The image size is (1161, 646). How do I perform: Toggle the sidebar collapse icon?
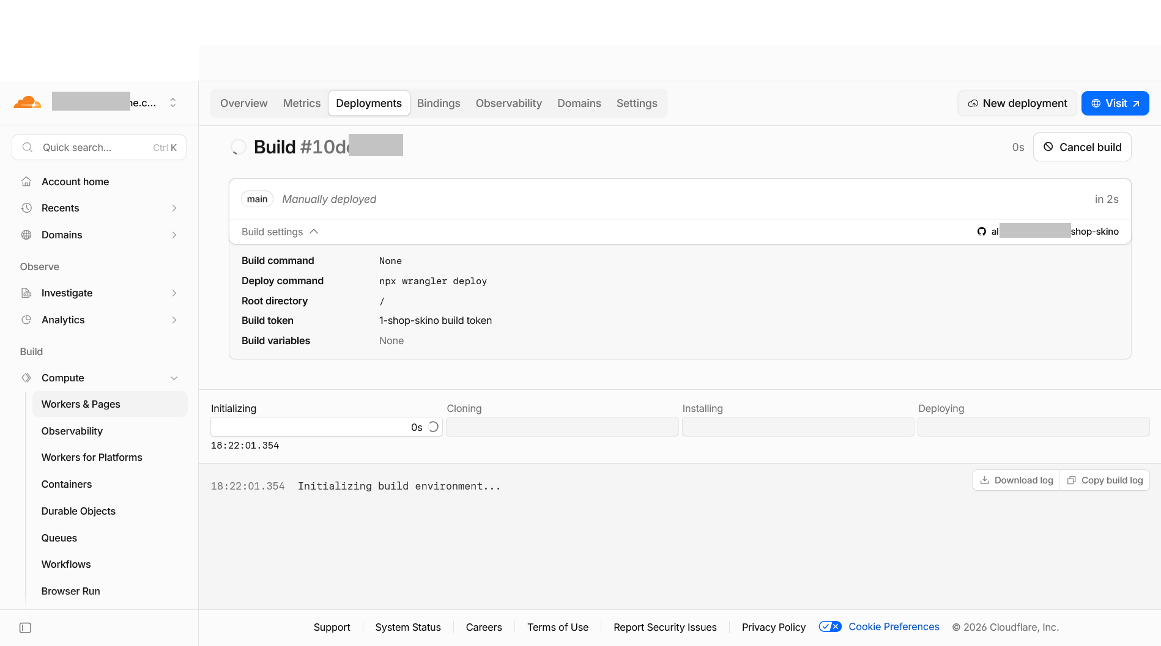[25, 628]
